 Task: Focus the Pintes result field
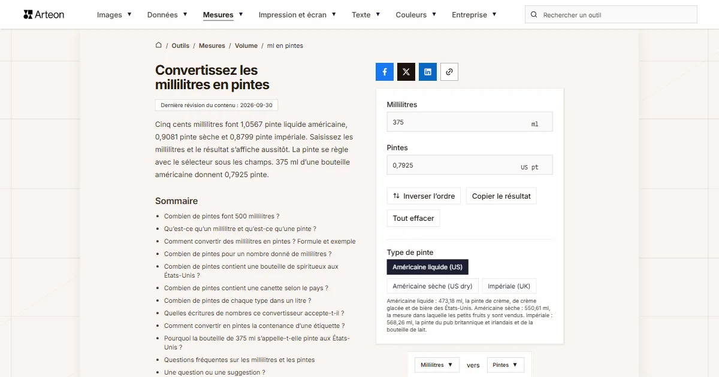(x=470, y=165)
